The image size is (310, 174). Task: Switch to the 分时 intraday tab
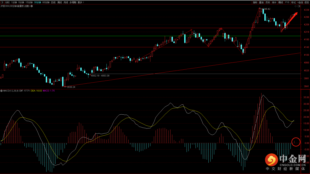click(x=7, y=2)
